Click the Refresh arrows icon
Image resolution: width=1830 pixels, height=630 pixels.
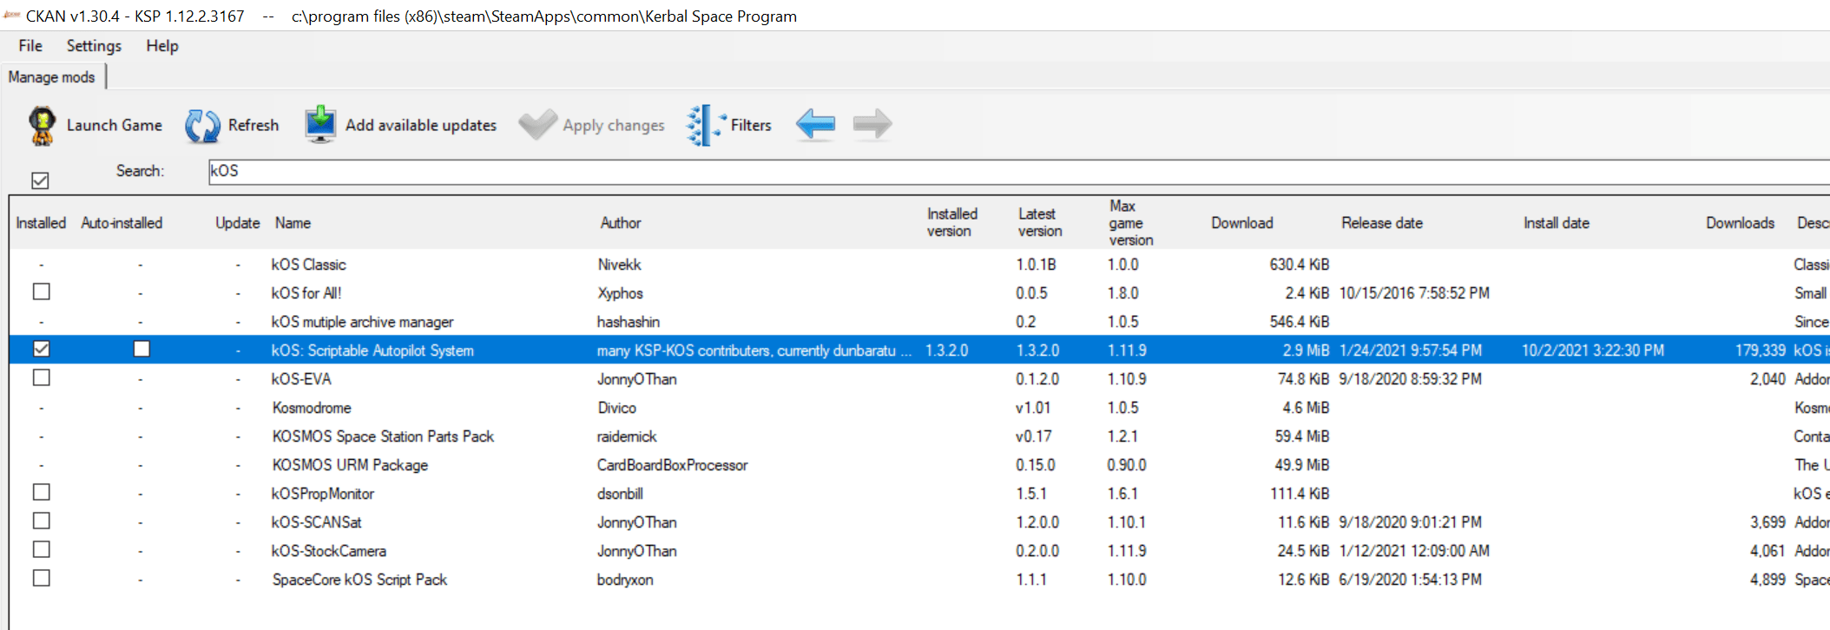(x=202, y=126)
